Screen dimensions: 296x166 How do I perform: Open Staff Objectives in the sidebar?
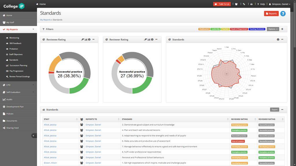[16, 54]
